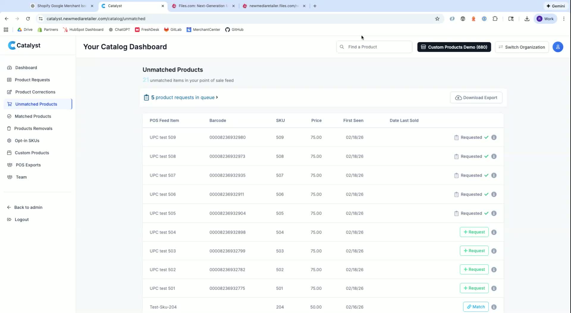
Task: Click the user profile avatar icon
Action: click(x=558, y=47)
